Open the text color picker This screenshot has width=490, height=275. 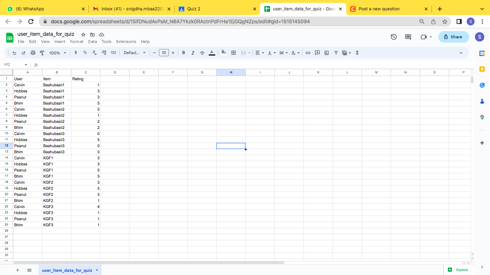click(x=212, y=53)
